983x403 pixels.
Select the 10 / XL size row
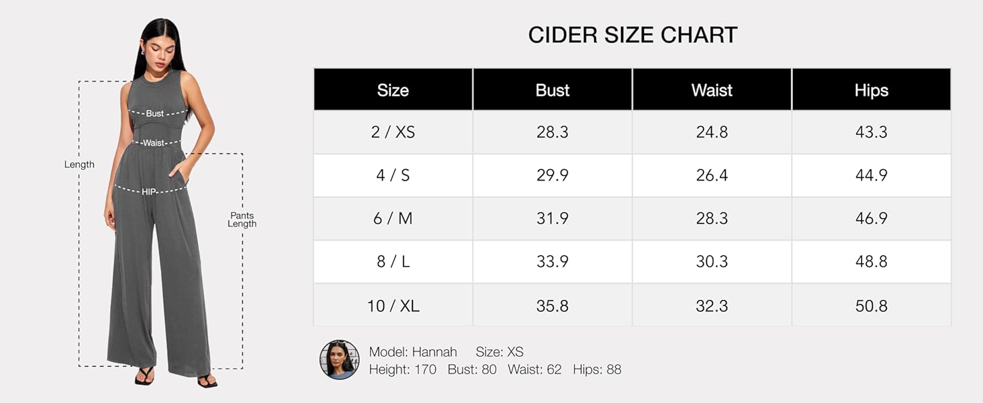tap(633, 306)
